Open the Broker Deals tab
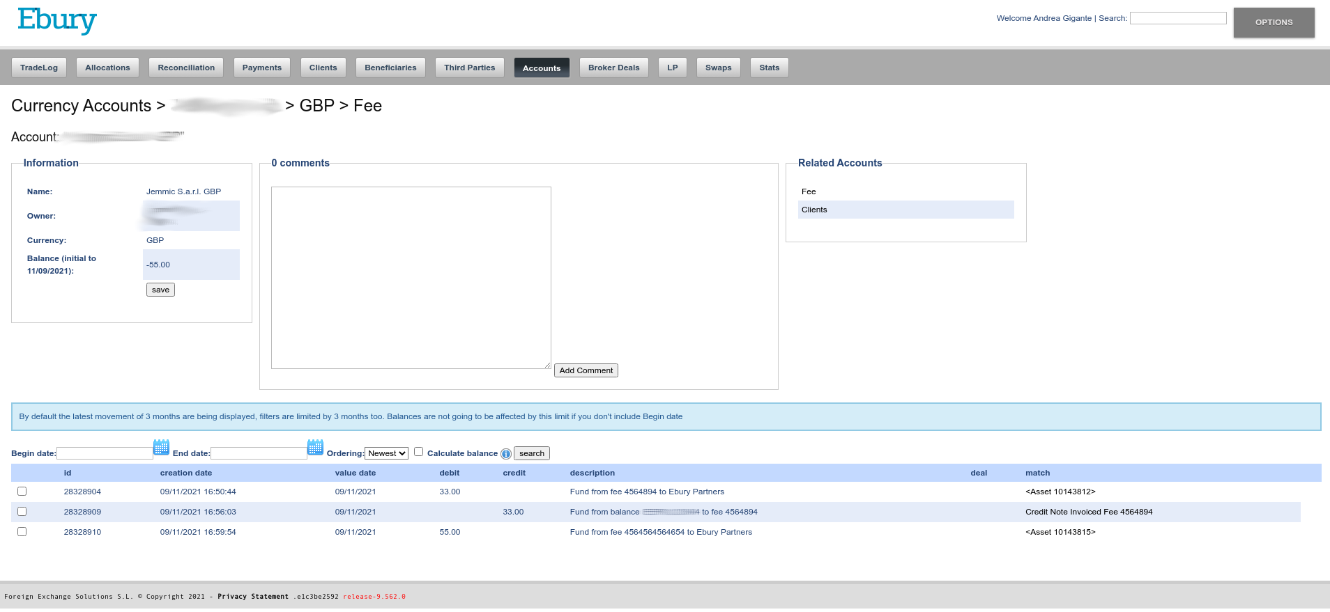The image size is (1330, 612). tap(613, 68)
